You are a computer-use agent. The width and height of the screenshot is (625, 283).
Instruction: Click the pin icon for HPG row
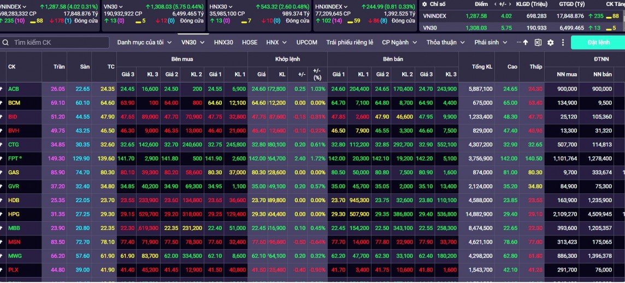pyautogui.click(x=2, y=214)
